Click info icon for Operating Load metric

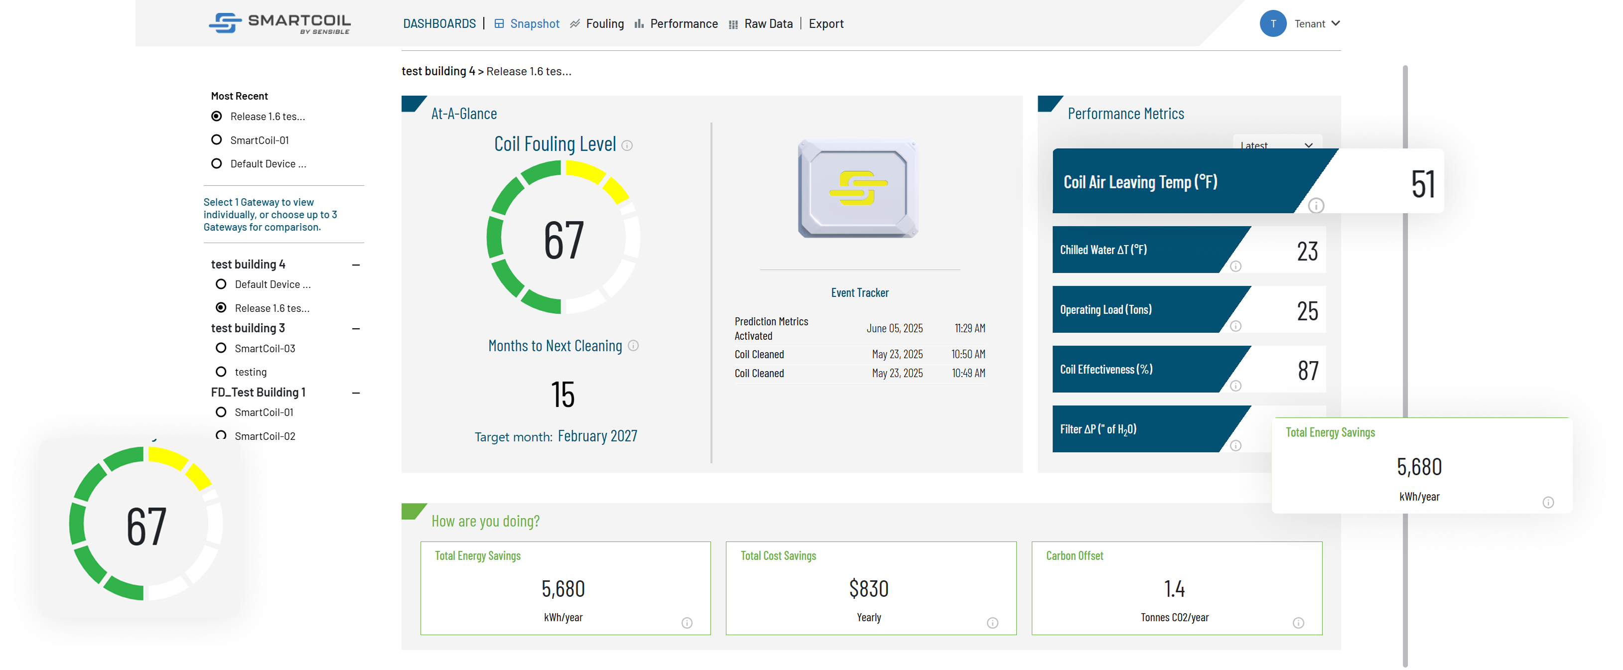coord(1235,326)
